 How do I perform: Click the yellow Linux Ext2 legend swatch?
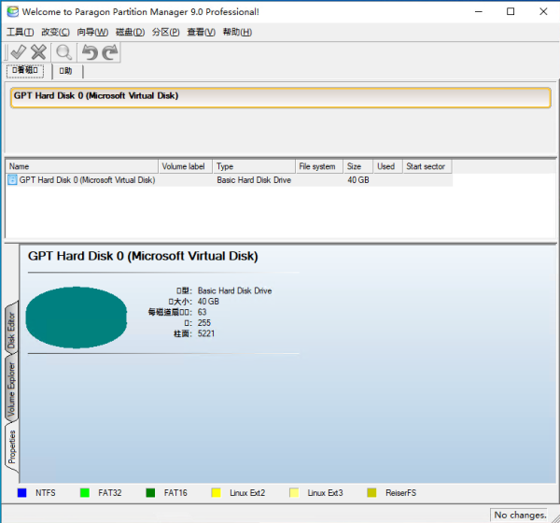pyautogui.click(x=217, y=492)
